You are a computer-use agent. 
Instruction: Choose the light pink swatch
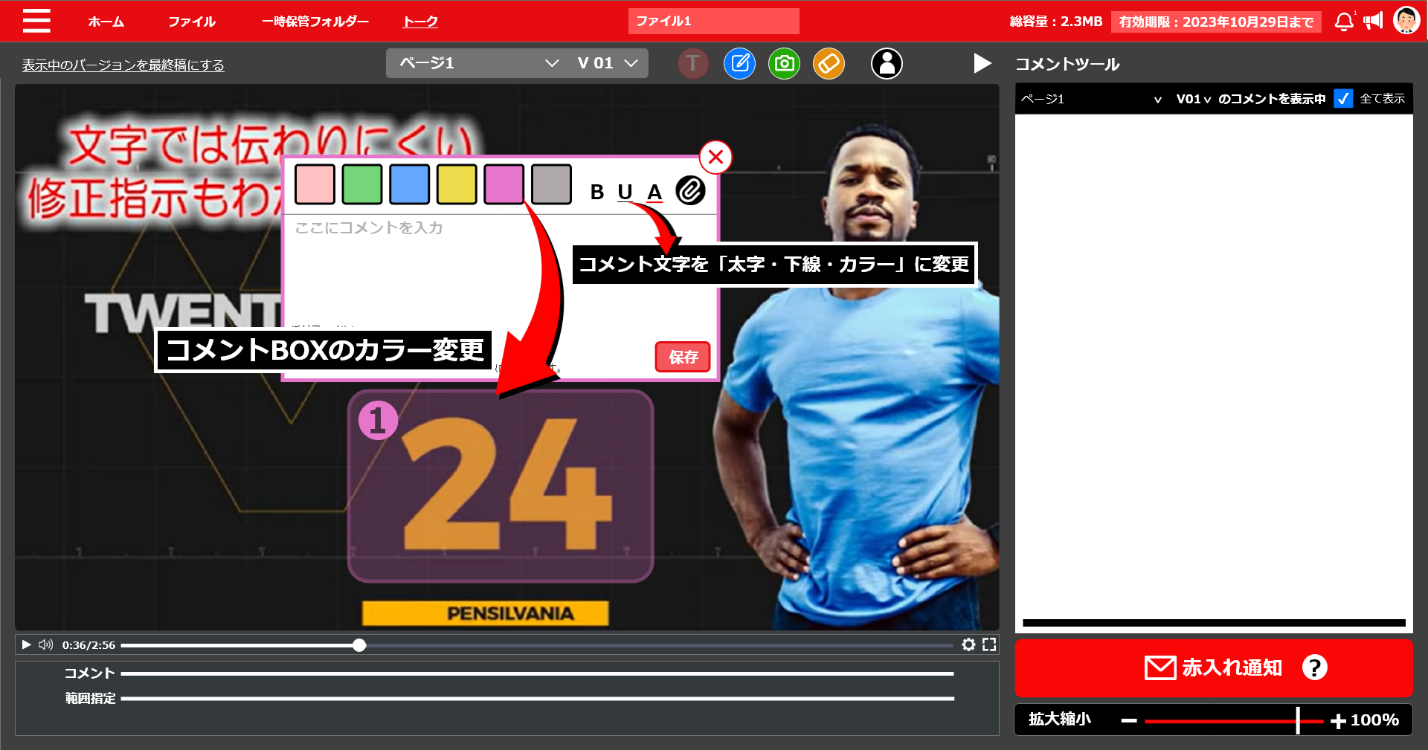315,184
